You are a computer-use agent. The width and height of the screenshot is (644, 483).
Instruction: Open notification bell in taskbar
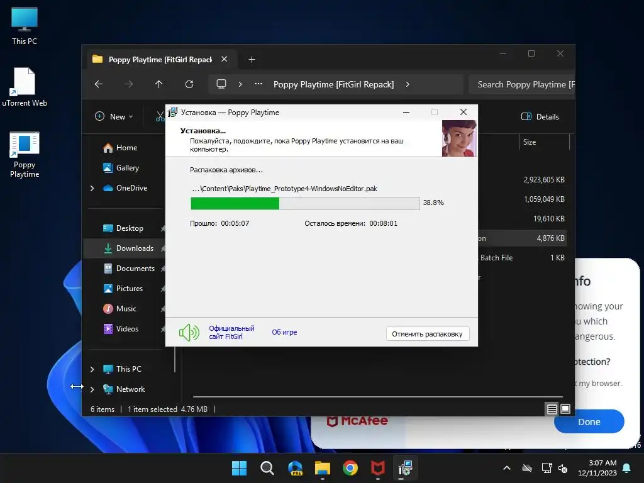click(627, 468)
